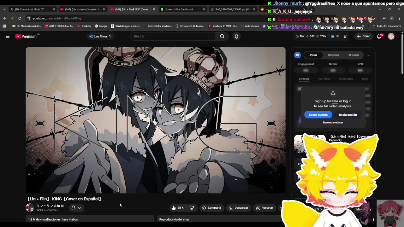404x227 pixels.
Task: Click the Crear cuenta button
Action: click(318, 115)
